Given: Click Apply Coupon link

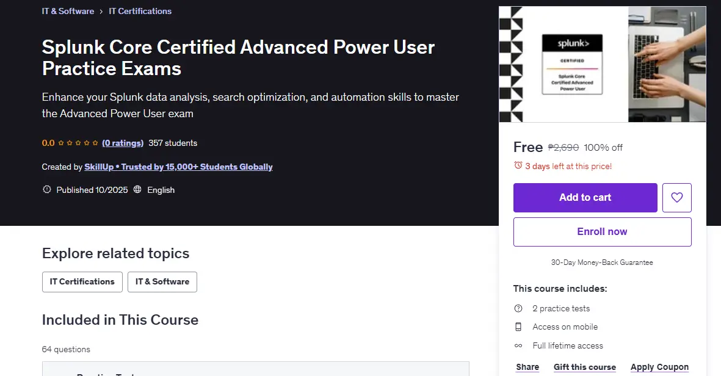Looking at the screenshot, I should [659, 367].
